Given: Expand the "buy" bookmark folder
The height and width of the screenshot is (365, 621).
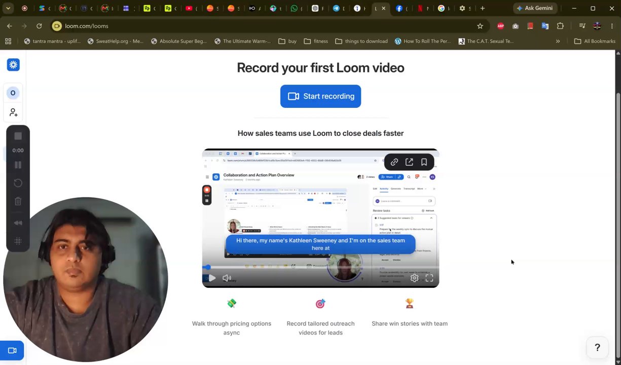Looking at the screenshot, I should tap(287, 41).
